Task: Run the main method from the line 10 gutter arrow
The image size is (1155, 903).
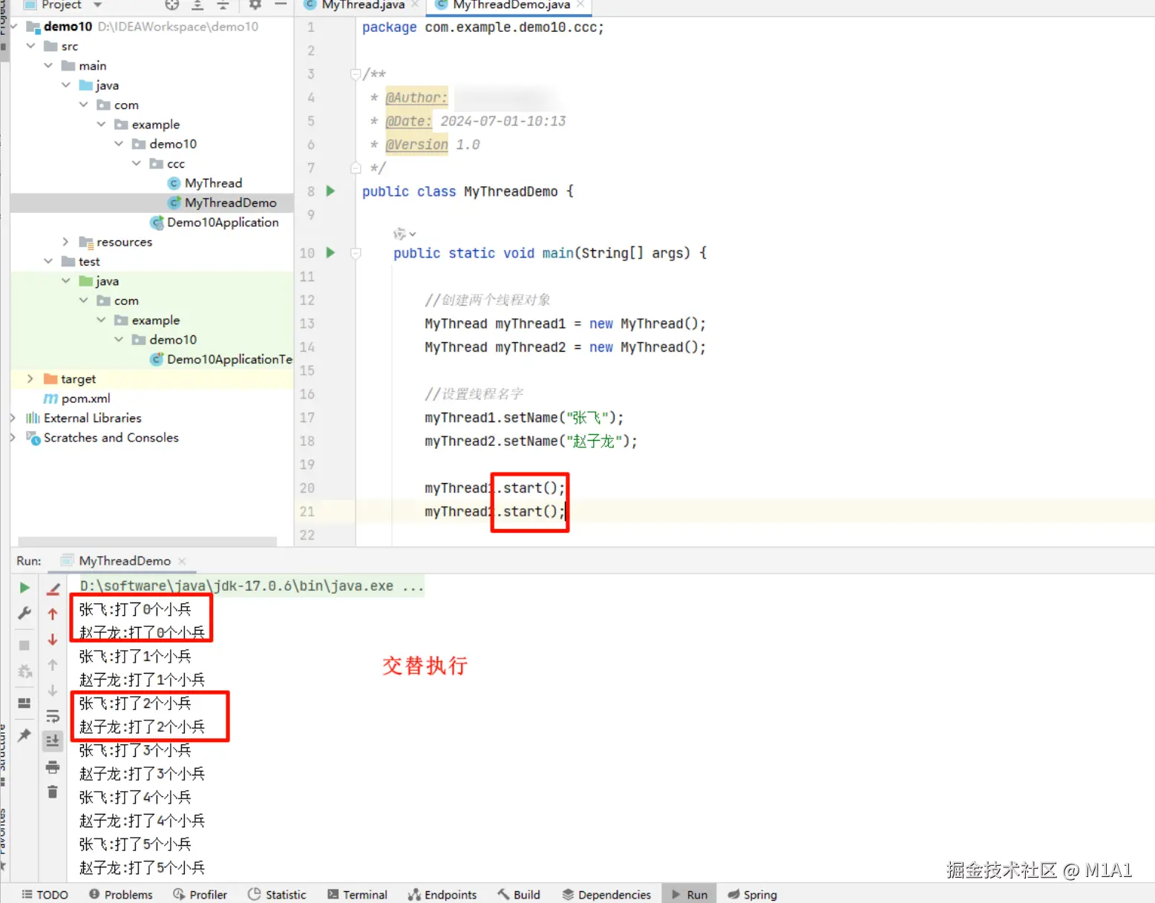Action: (331, 252)
